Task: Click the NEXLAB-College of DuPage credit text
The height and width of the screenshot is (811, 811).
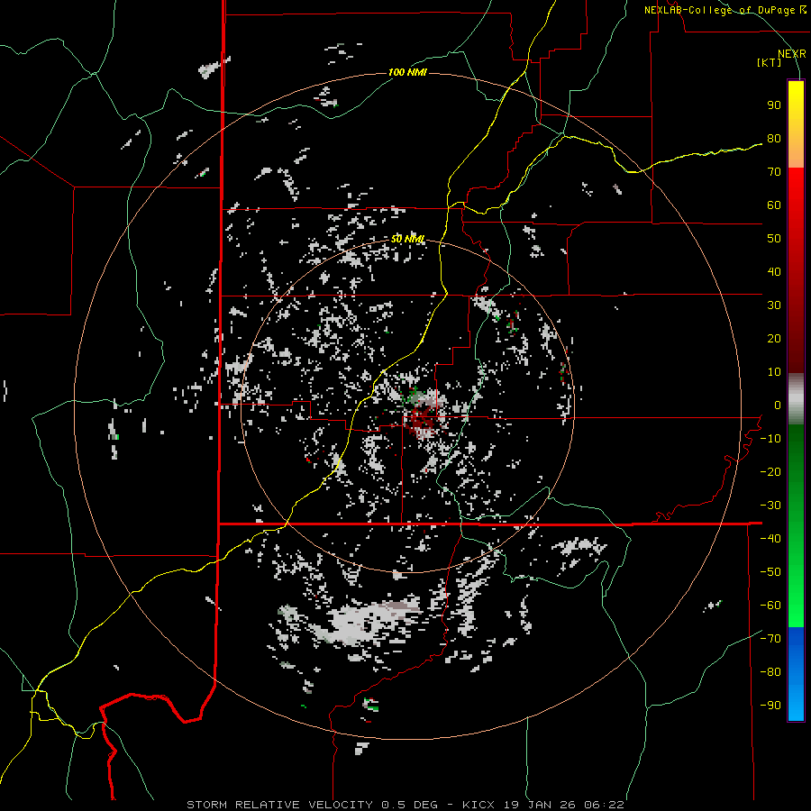Action: 724,10
